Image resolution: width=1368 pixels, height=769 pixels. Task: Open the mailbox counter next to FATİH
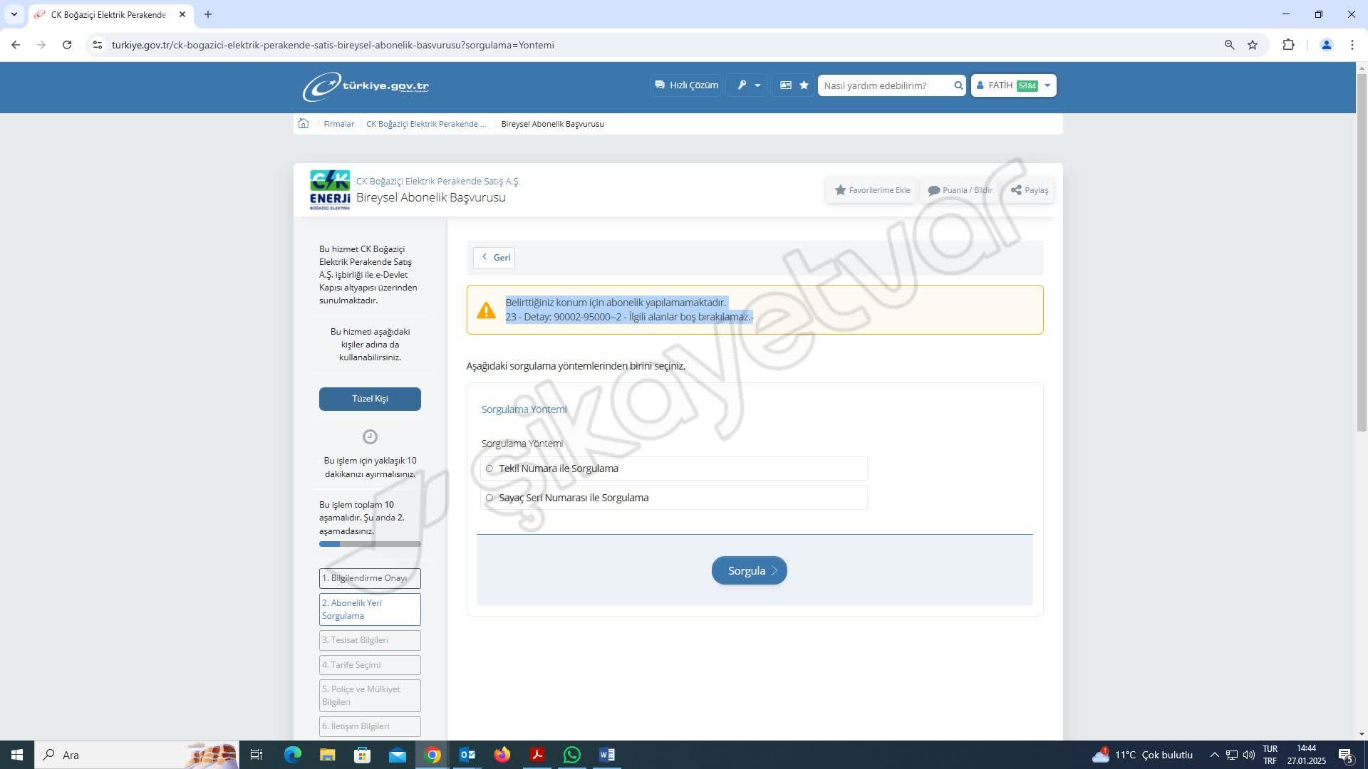(1027, 85)
